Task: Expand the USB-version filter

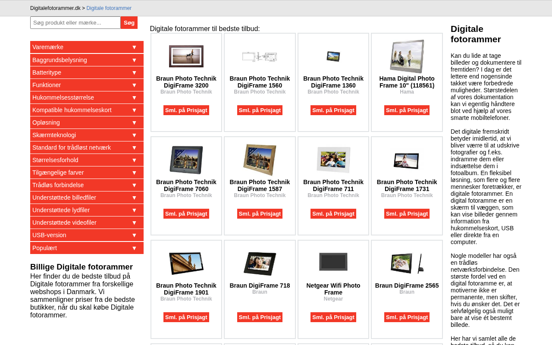Action: pos(87,235)
